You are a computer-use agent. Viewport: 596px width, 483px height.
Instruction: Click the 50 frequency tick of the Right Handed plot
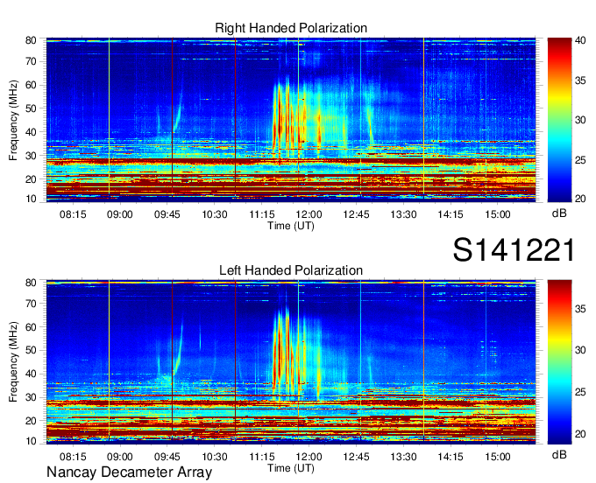pyautogui.click(x=31, y=108)
